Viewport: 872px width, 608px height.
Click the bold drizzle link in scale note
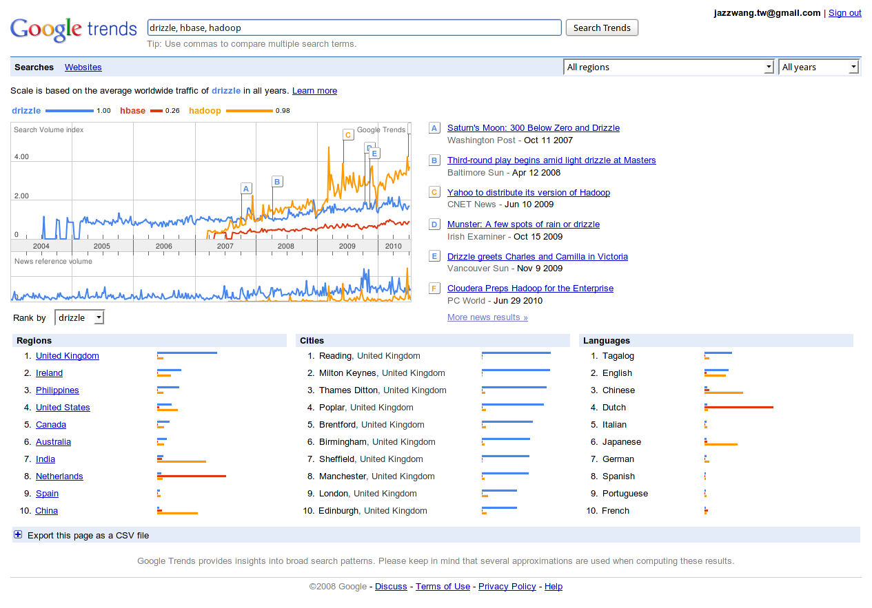pos(226,91)
